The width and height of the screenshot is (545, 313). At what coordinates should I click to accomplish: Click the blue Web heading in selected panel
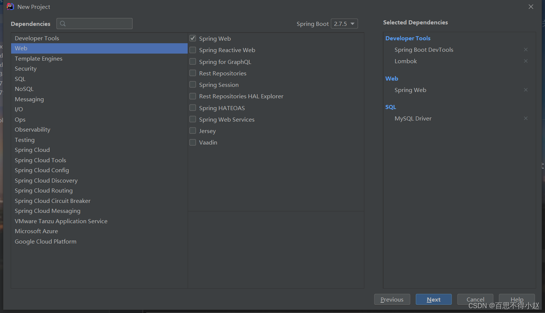[x=392, y=78]
